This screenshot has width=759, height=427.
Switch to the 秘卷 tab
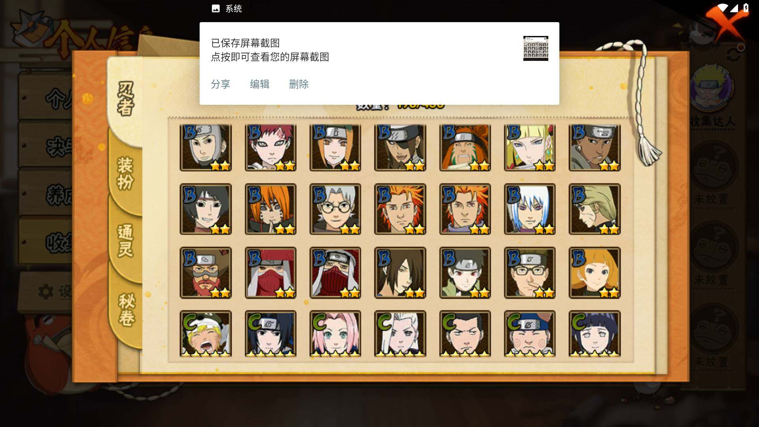tap(126, 310)
